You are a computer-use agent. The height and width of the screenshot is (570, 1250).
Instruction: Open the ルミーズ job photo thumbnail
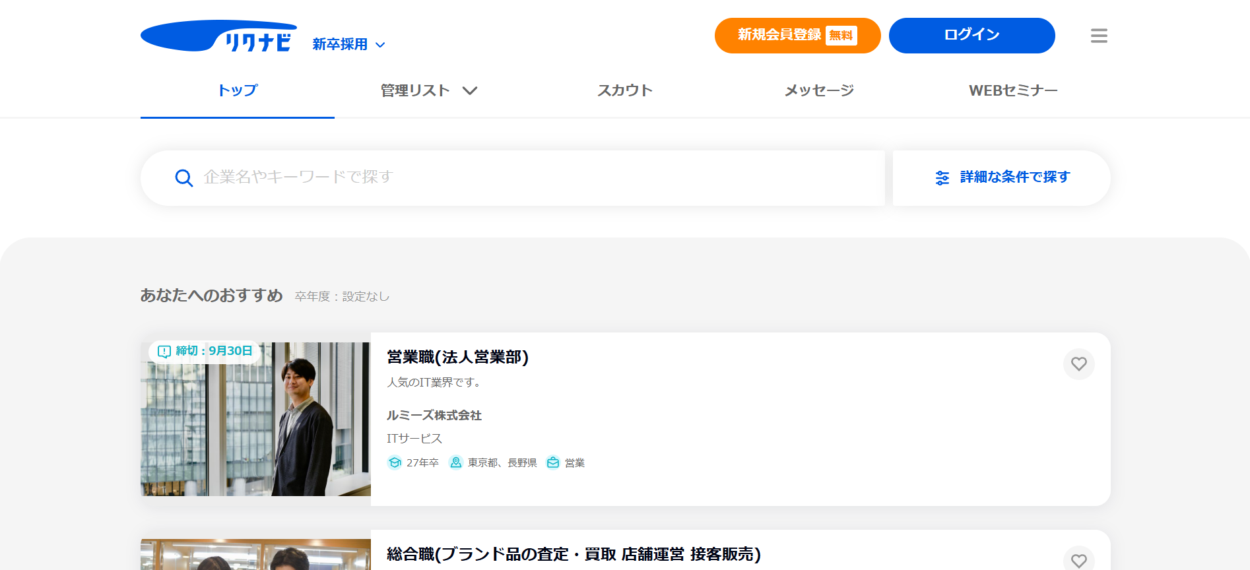(x=255, y=419)
